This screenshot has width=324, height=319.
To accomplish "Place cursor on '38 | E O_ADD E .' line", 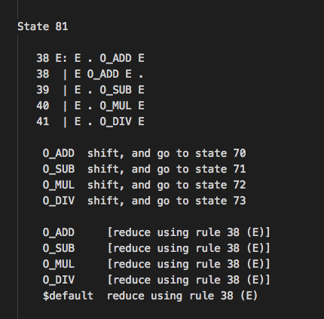I will (x=90, y=74).
